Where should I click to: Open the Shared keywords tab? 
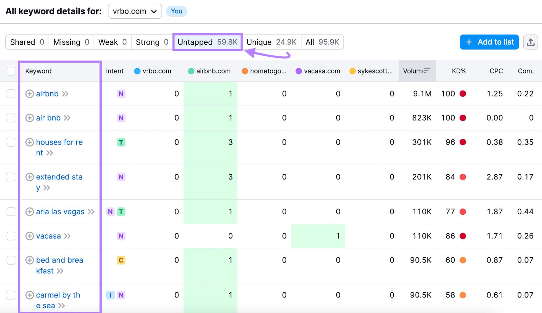coord(26,42)
